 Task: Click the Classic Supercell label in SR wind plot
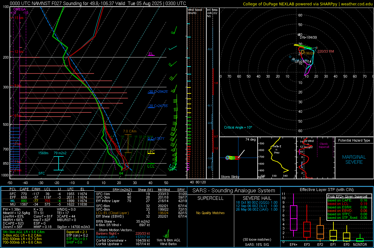[324, 145]
